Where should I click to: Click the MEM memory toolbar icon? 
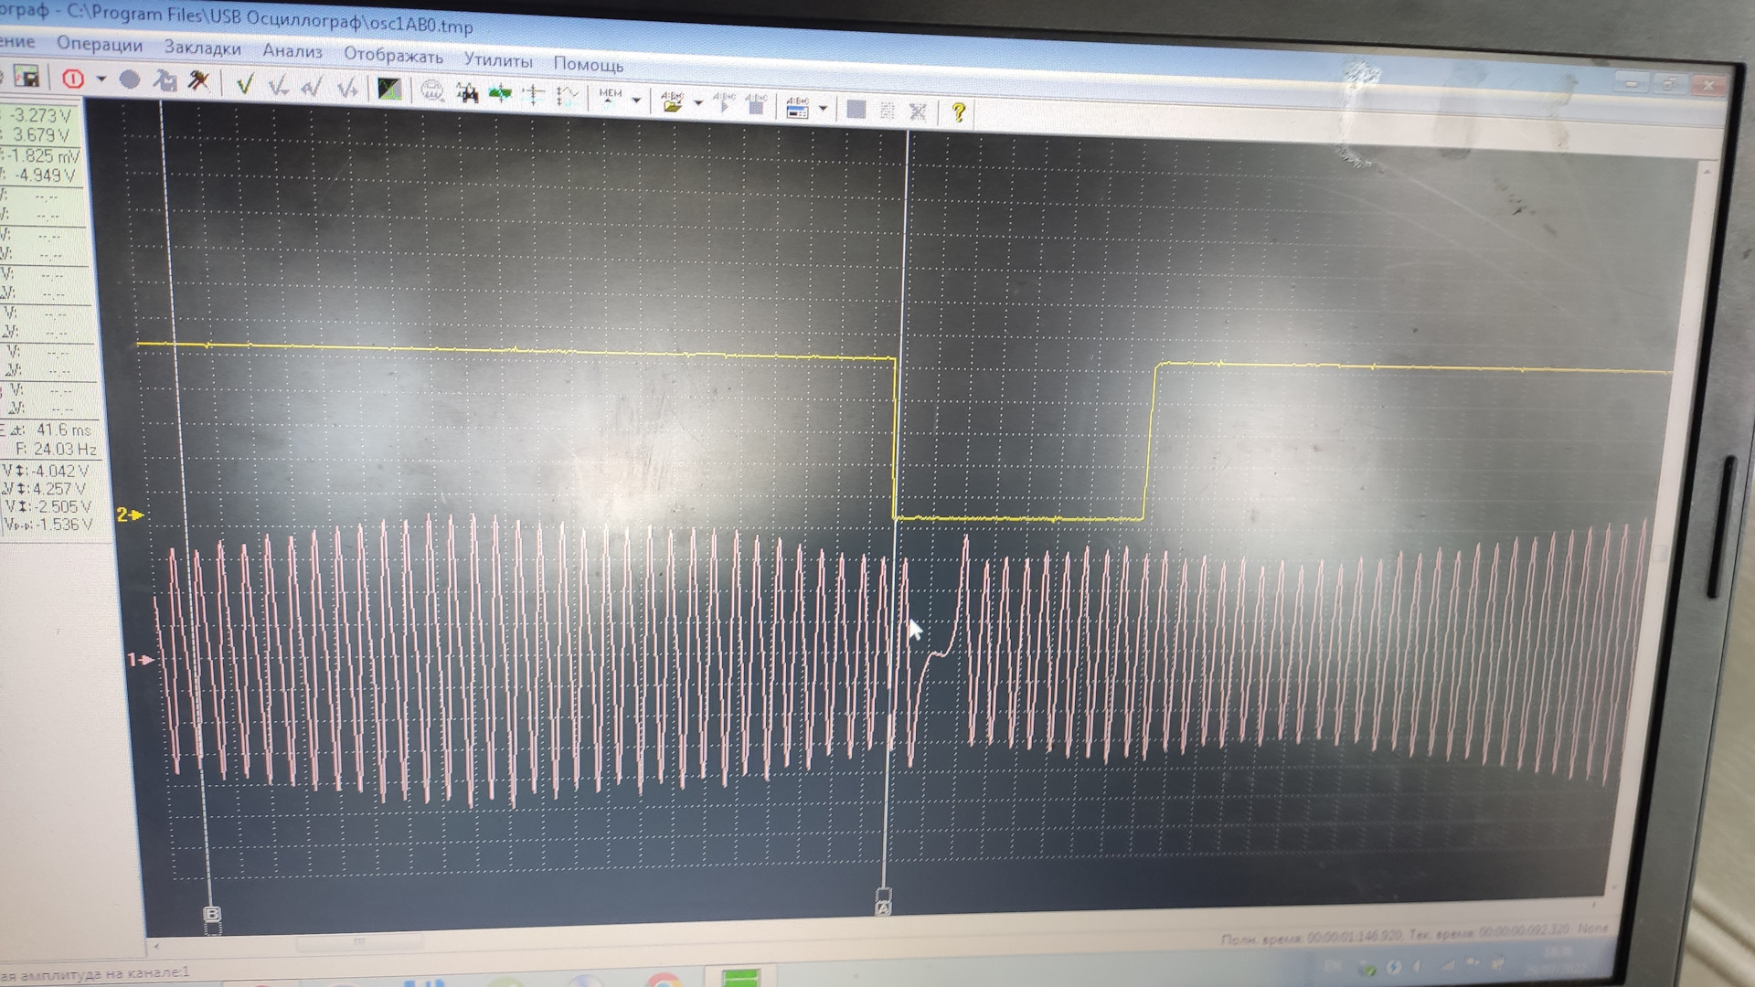click(x=610, y=96)
